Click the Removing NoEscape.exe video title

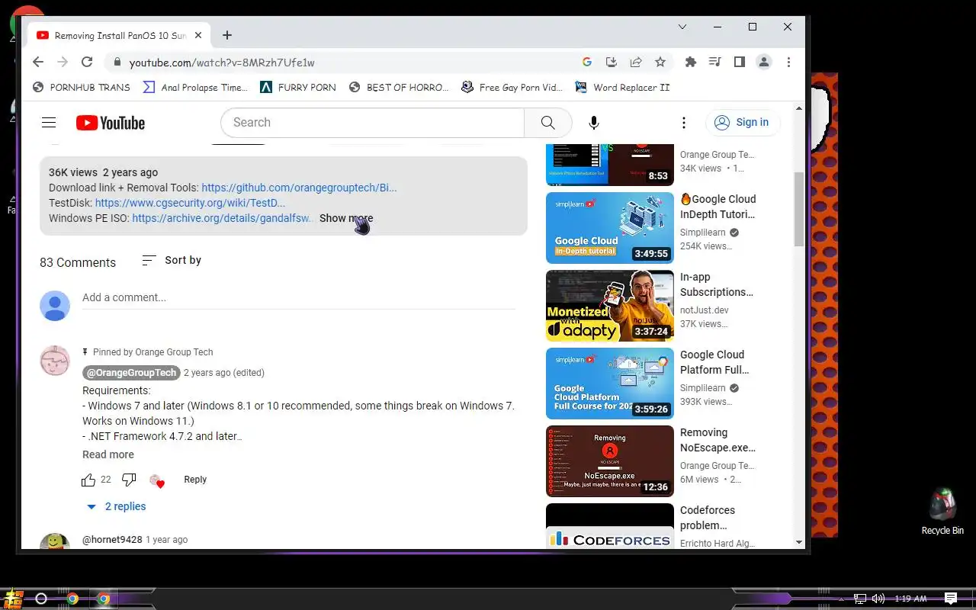(718, 440)
